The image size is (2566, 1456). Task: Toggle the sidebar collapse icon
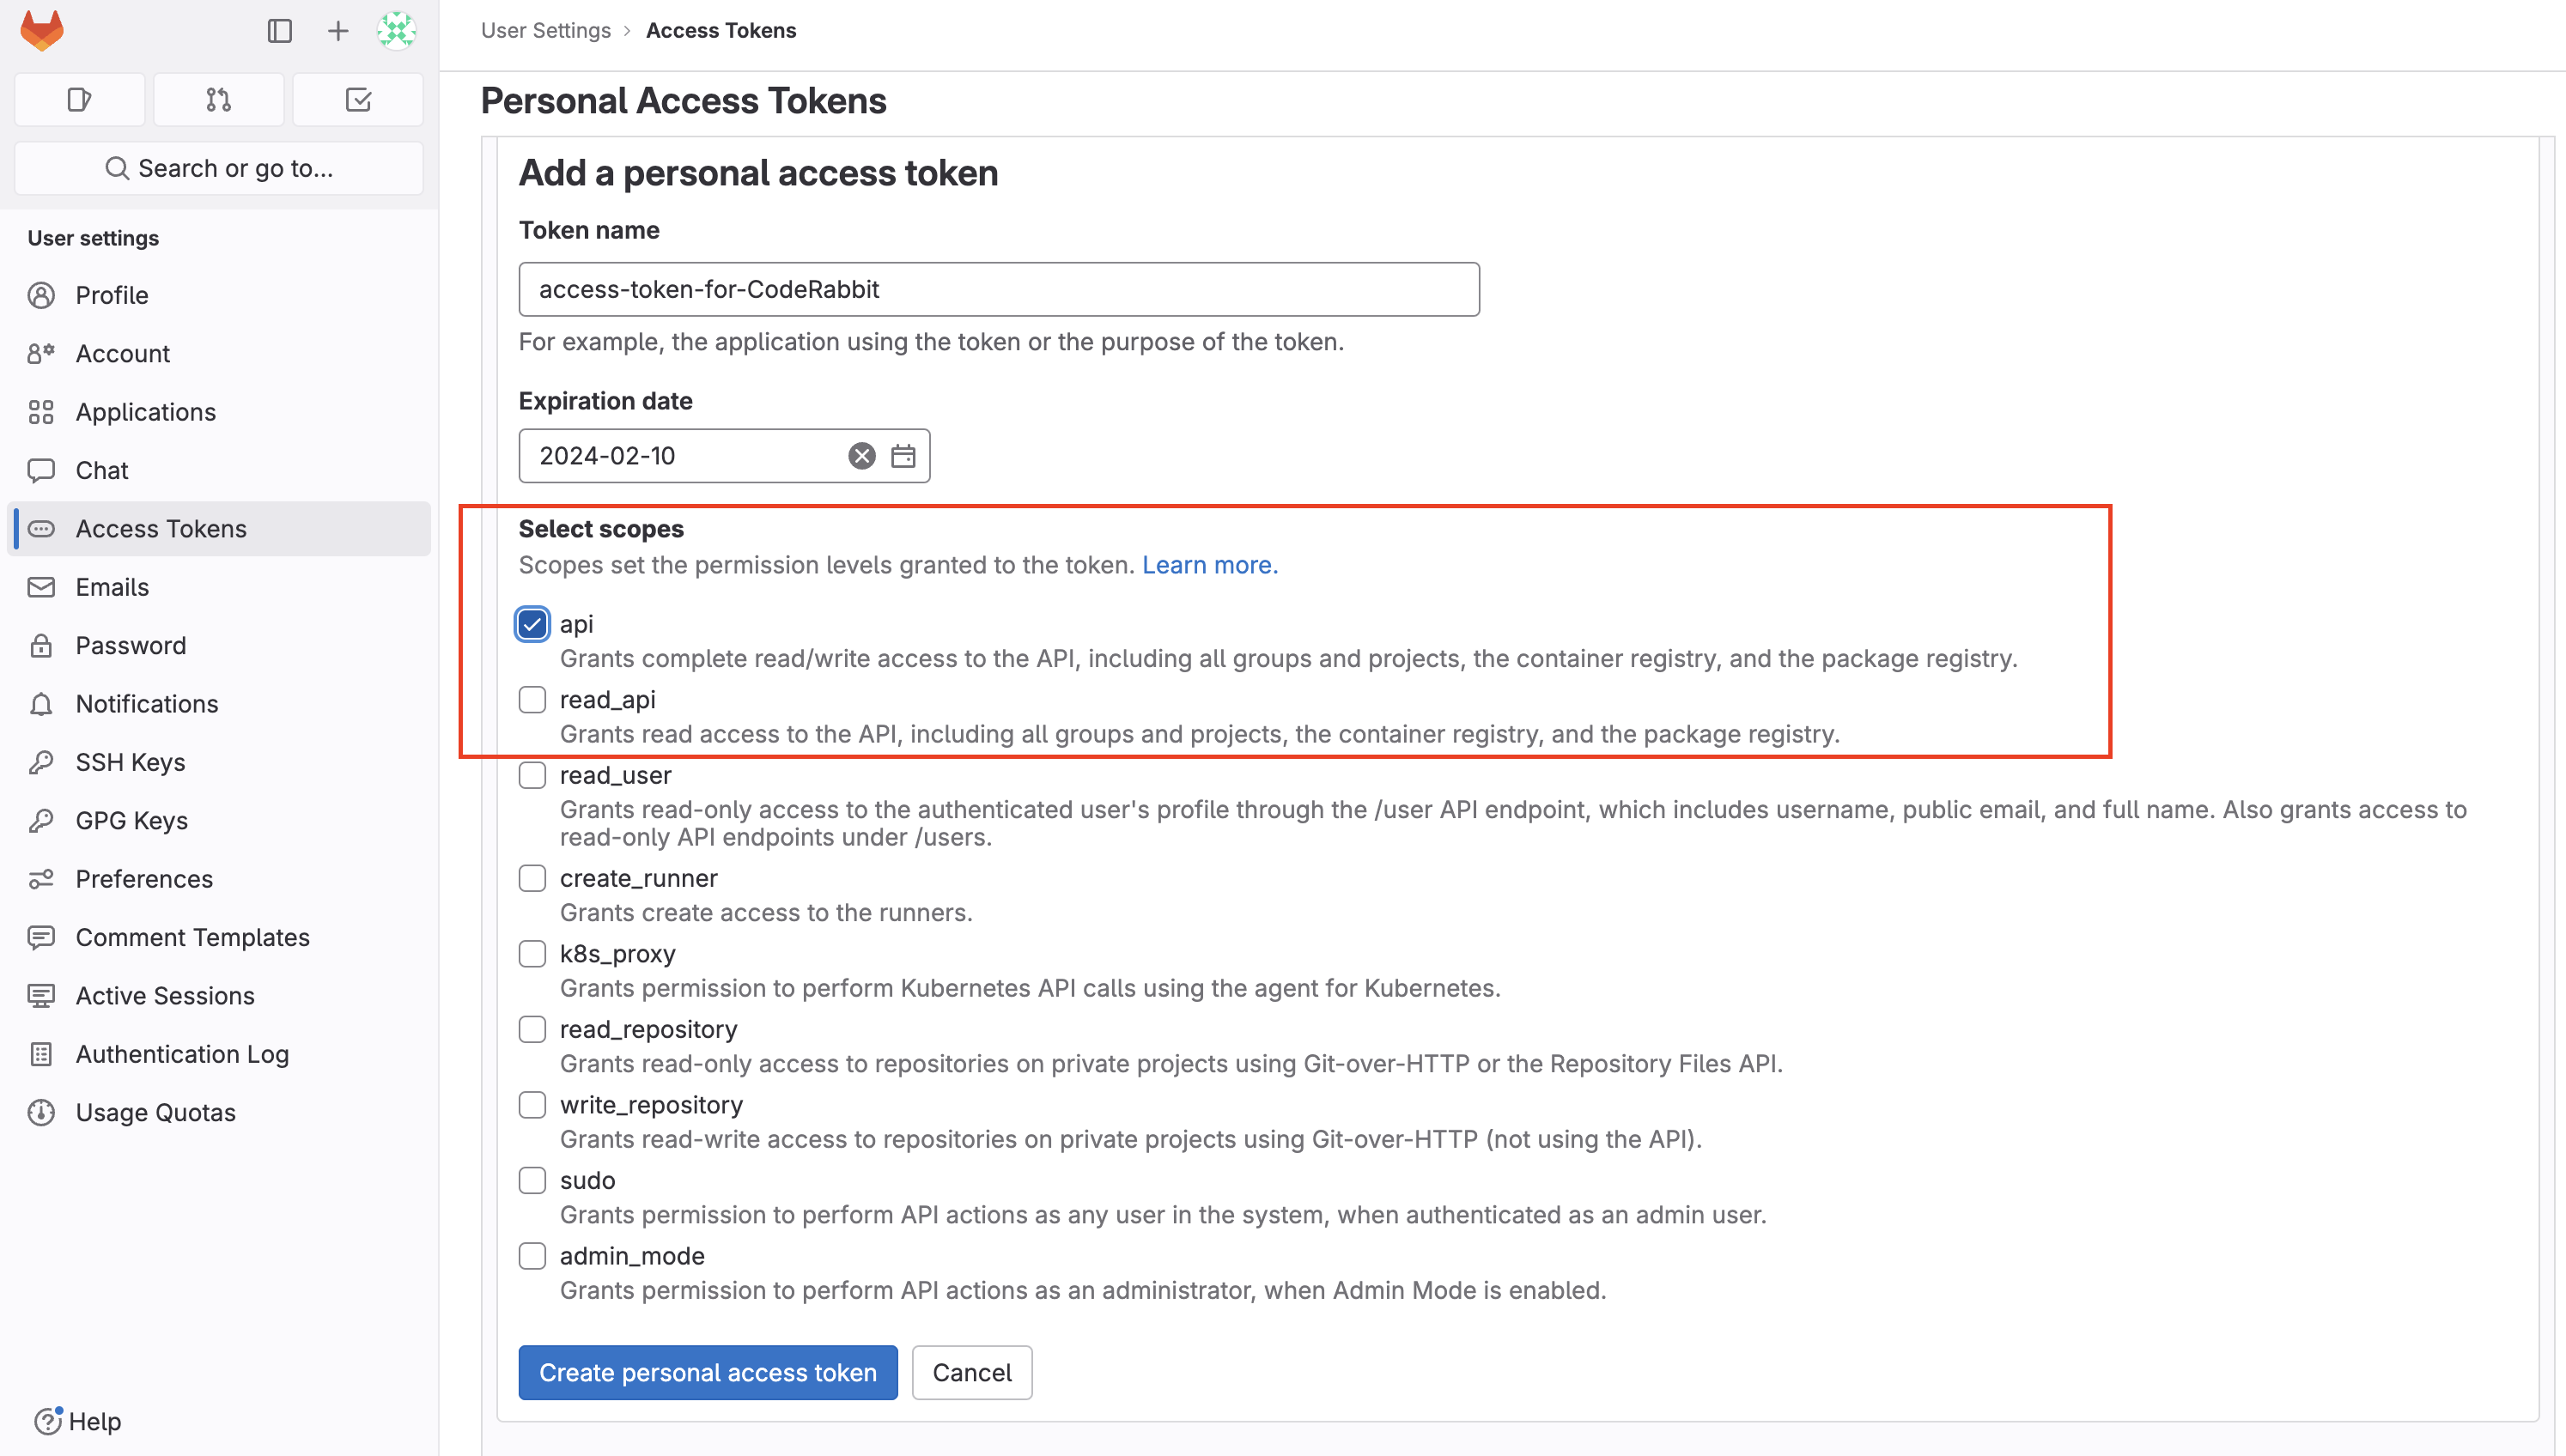[279, 30]
